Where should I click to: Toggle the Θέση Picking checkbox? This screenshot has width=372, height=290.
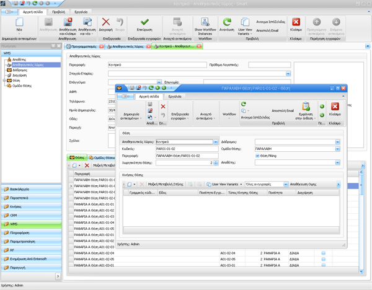coord(257,156)
